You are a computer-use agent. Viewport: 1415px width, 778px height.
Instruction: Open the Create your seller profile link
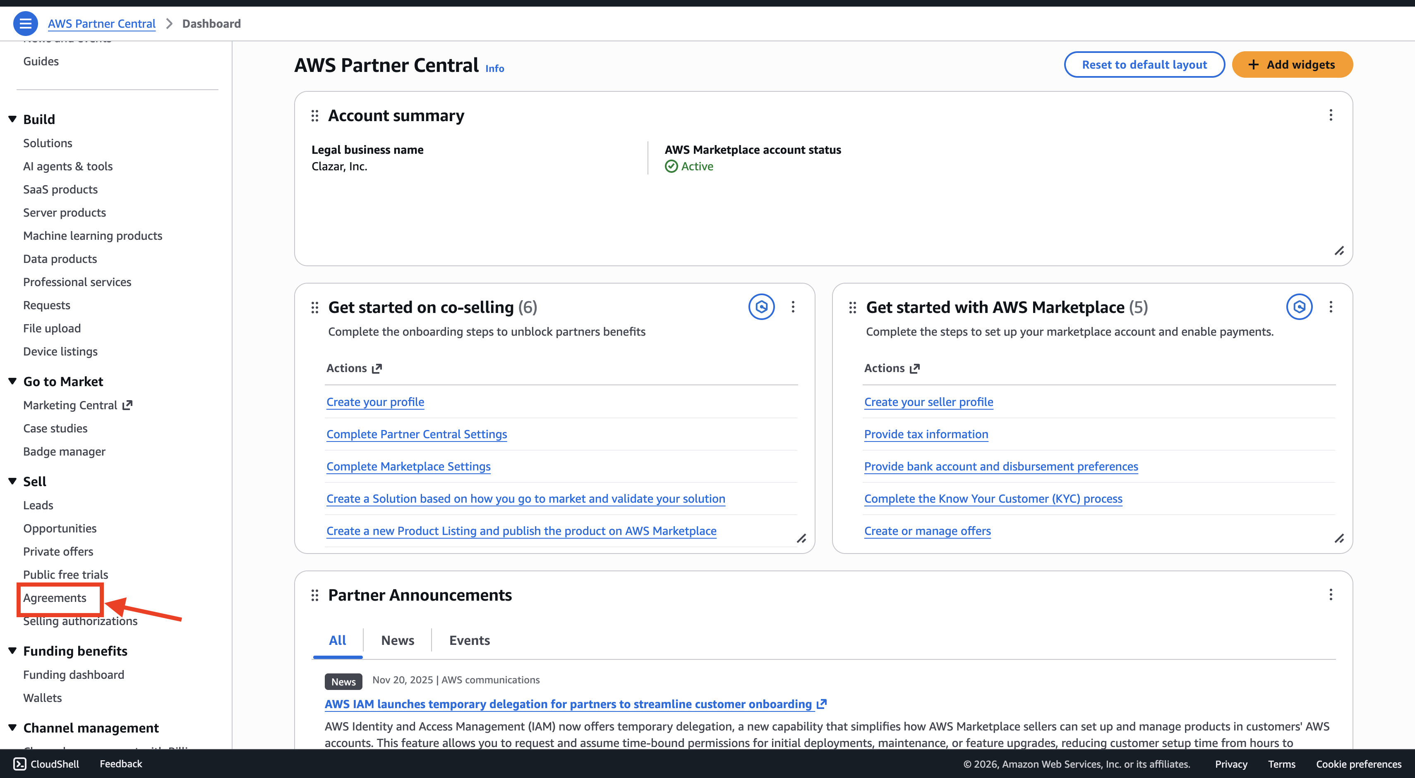click(x=928, y=402)
